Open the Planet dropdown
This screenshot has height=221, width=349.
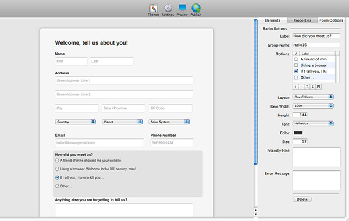point(122,122)
